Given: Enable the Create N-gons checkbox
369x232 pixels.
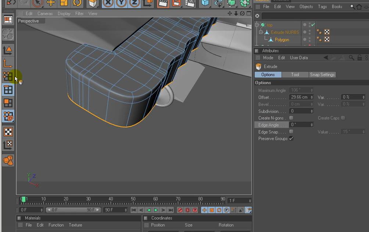Looking at the screenshot, I should coord(291,118).
